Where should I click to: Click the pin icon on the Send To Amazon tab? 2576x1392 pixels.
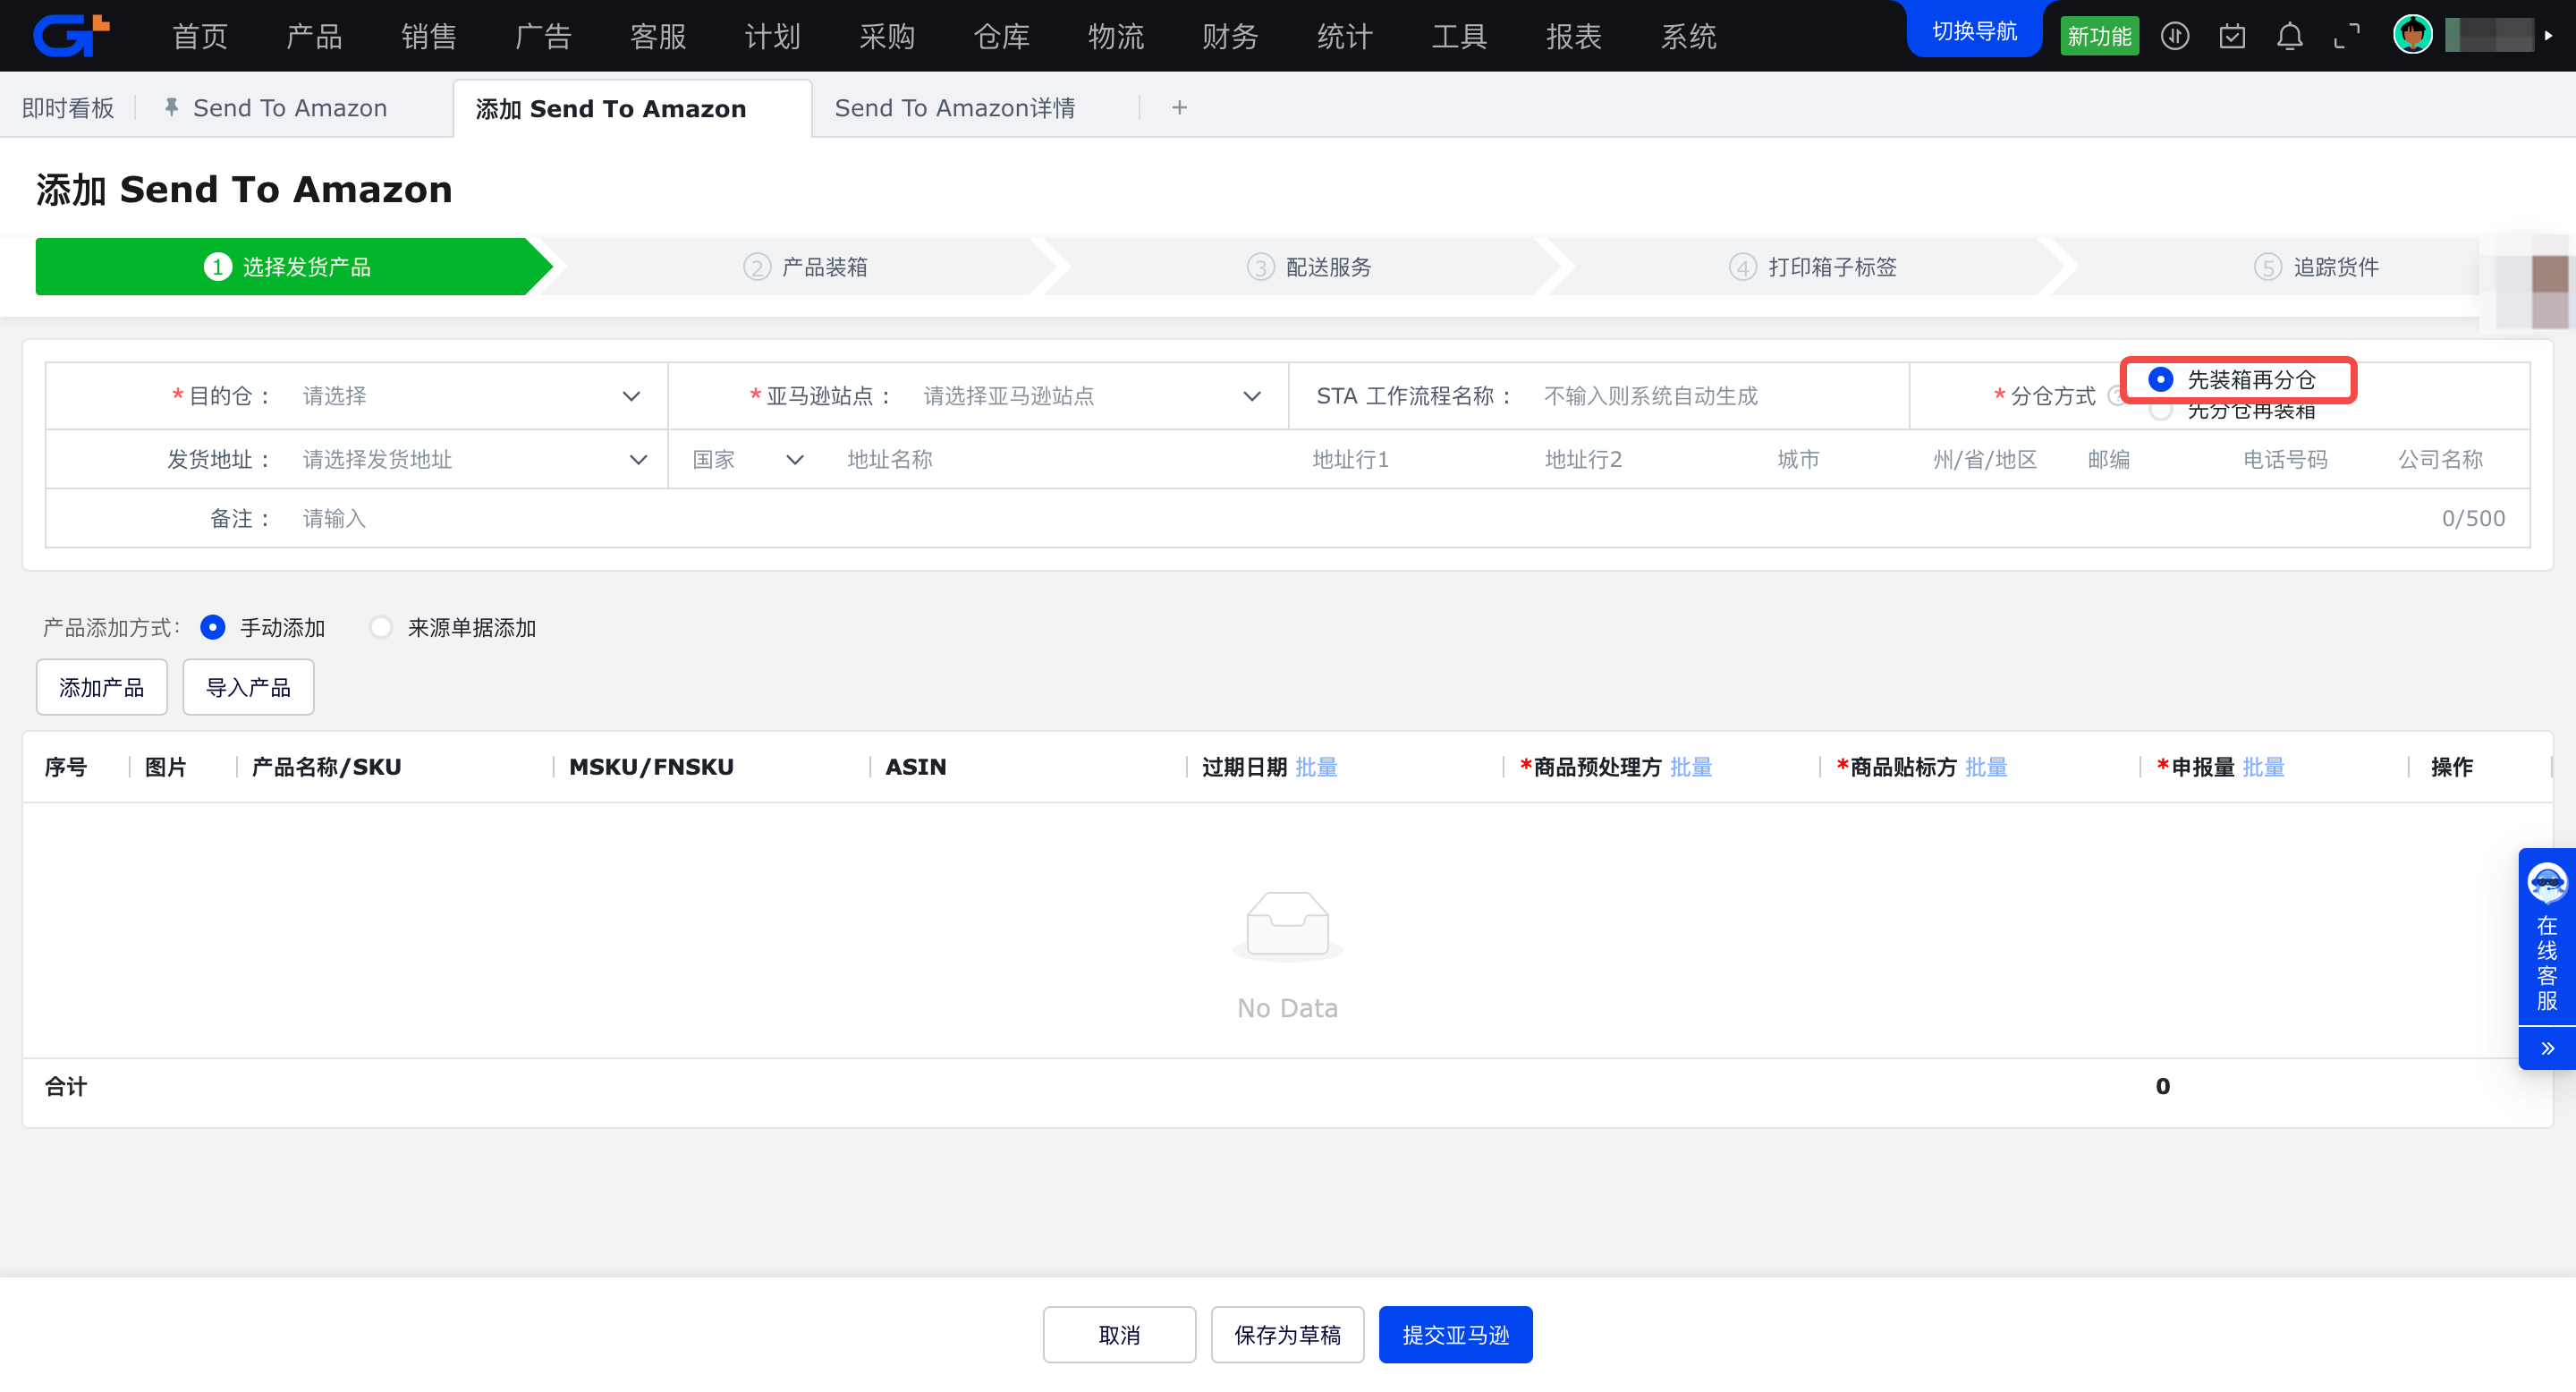coord(171,107)
